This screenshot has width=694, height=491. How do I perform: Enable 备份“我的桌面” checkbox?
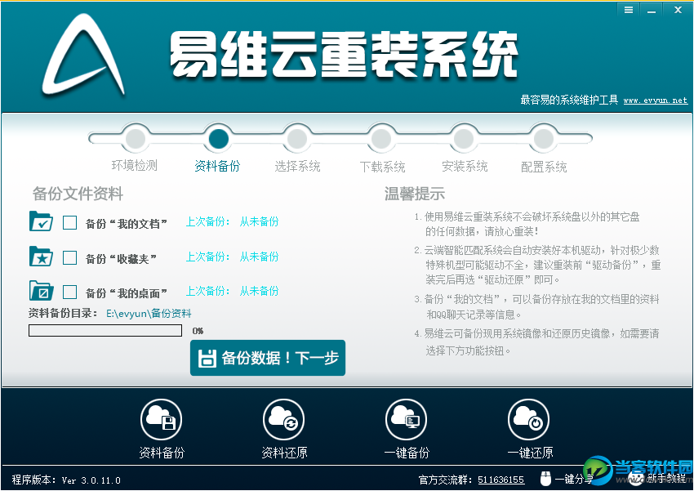69,292
